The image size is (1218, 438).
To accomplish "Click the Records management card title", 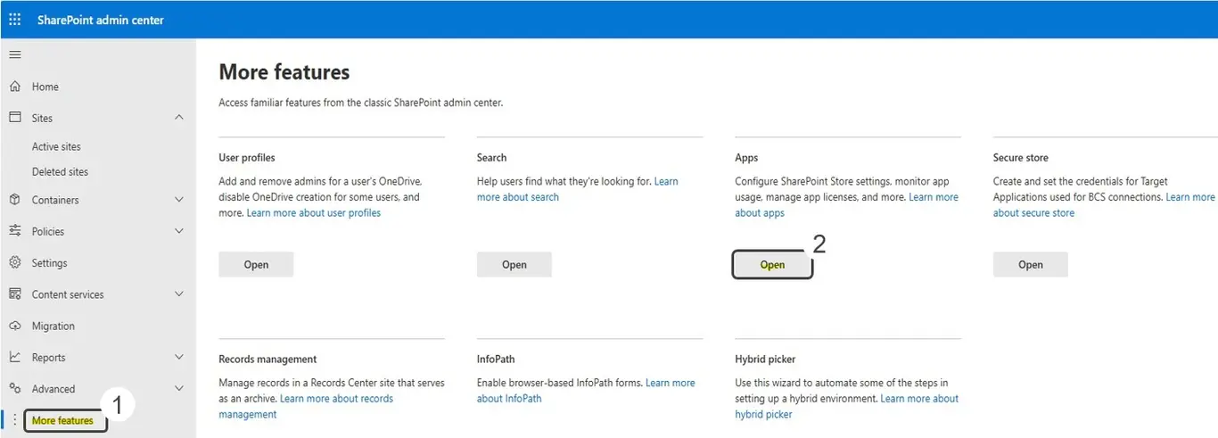I will click(267, 359).
